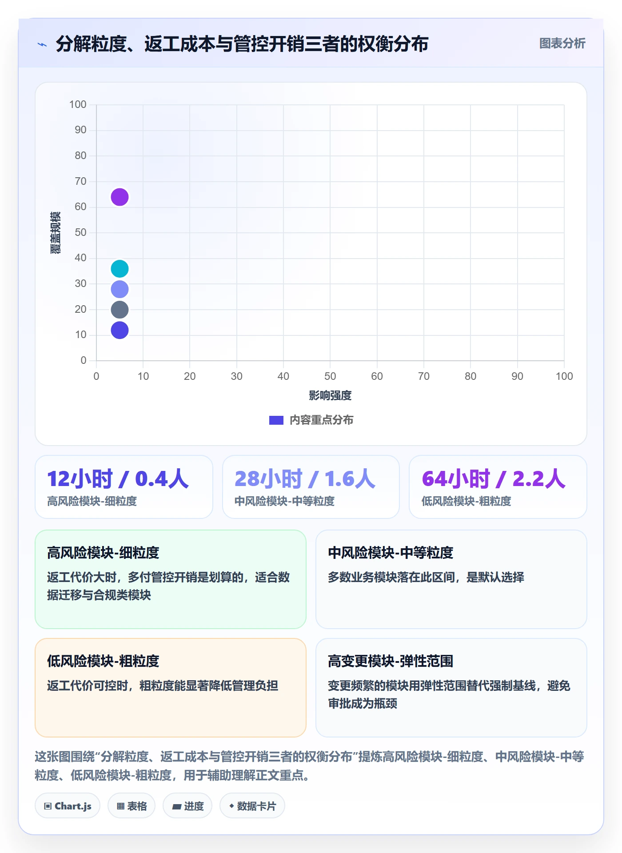Select the 64小时 / 2.2人 stat card
The image size is (622, 853).
(x=498, y=486)
